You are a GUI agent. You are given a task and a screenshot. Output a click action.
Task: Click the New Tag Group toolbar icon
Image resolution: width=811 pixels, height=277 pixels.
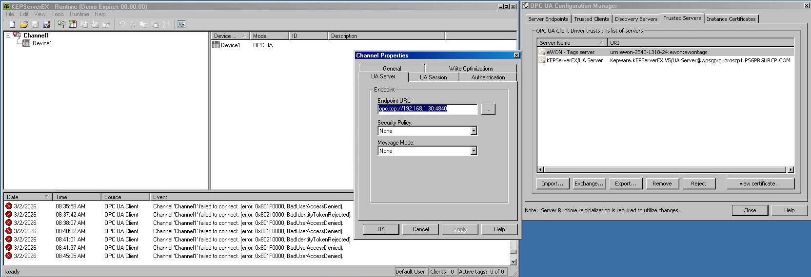tap(84, 24)
